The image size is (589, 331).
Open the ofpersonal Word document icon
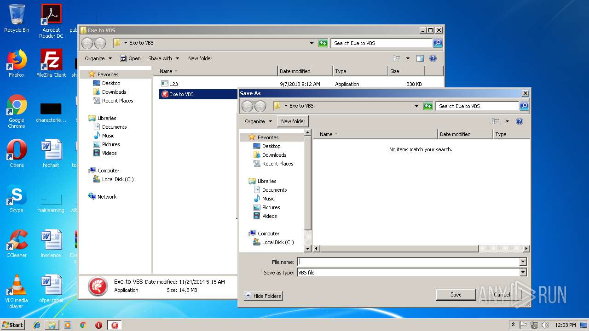[51, 289]
